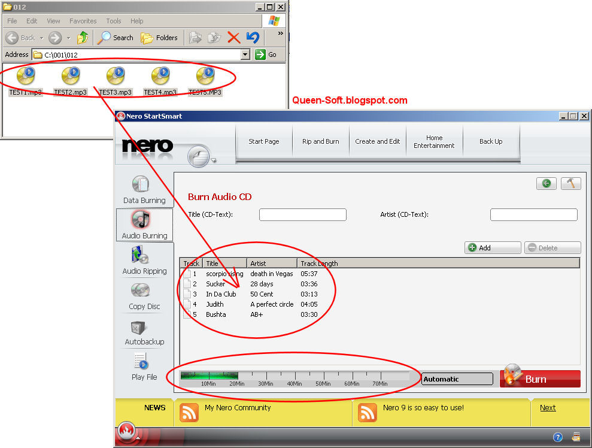Open Play File in Nero sidebar

click(x=144, y=367)
